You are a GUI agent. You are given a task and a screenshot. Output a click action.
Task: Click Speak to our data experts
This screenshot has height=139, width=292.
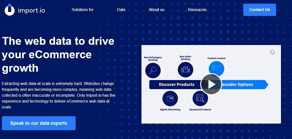pyautogui.click(x=39, y=123)
